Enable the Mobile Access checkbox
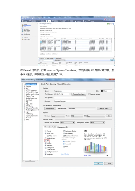This screenshot has height=191, width=135. 46,138
